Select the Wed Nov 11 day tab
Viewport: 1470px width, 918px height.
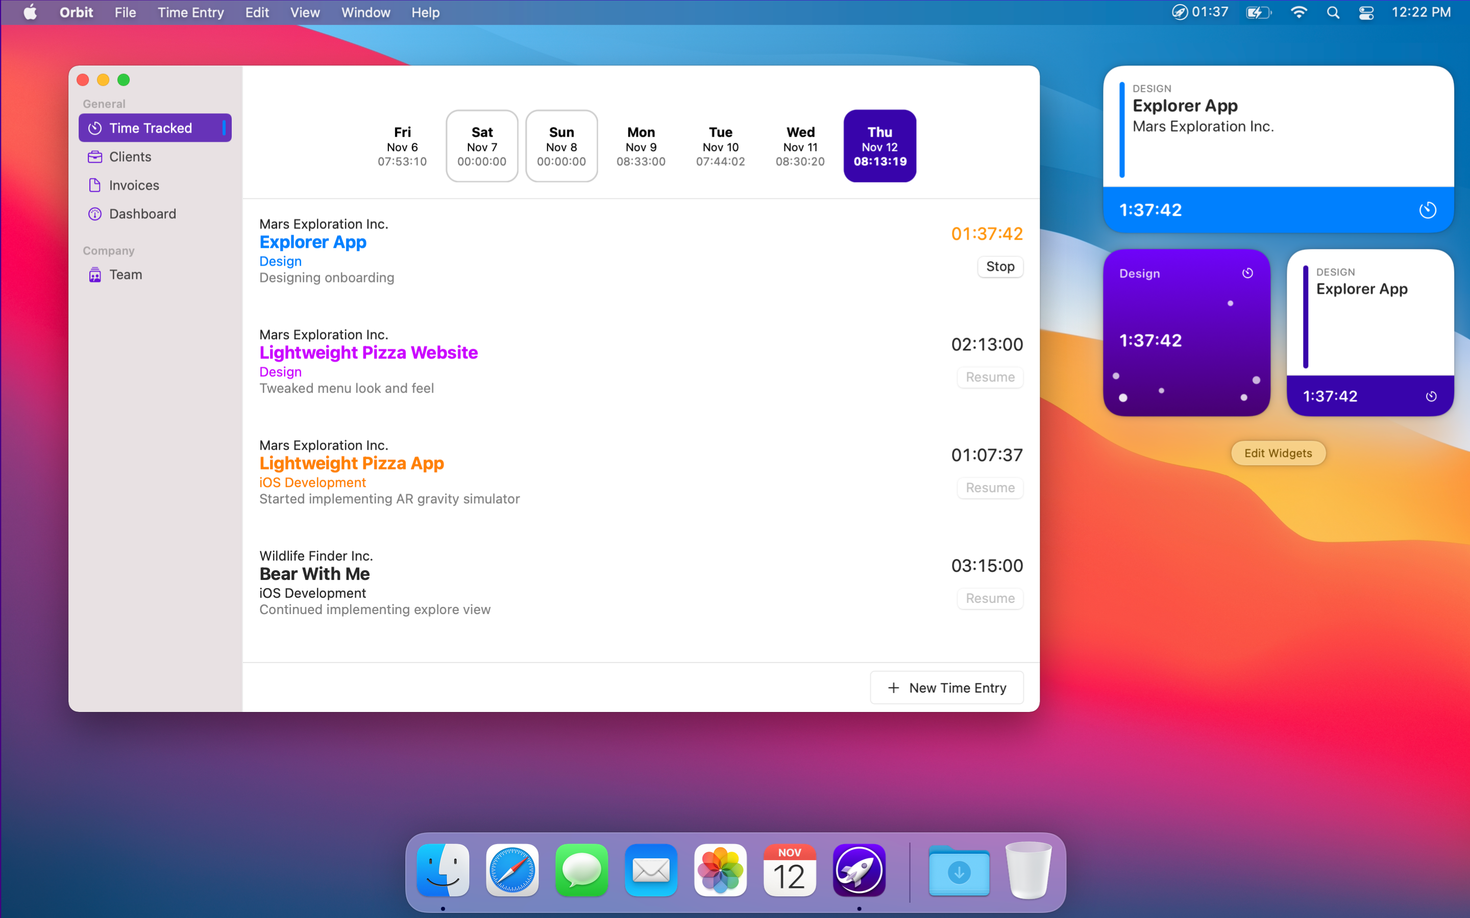[800, 146]
